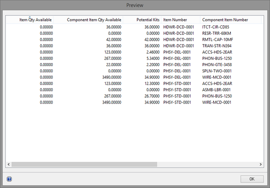Viewport: 270px width, 188px height.
Task: Click potential kits value 42.00000
Action: pyautogui.click(x=152, y=40)
